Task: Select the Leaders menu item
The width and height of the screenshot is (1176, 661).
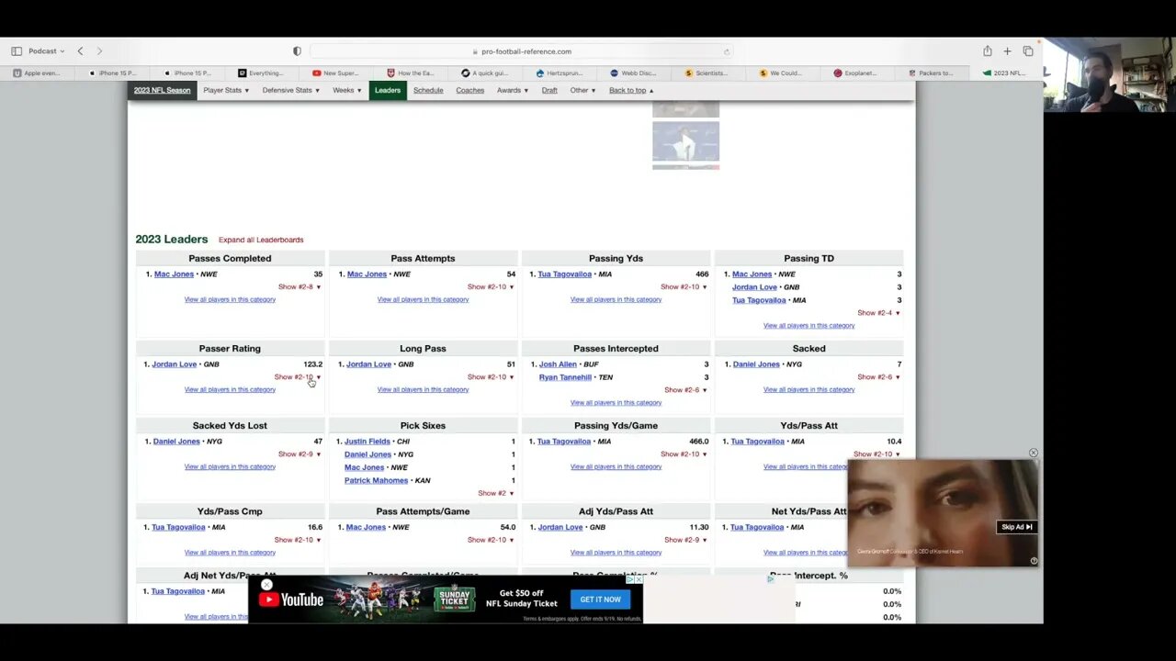Action: (388, 90)
